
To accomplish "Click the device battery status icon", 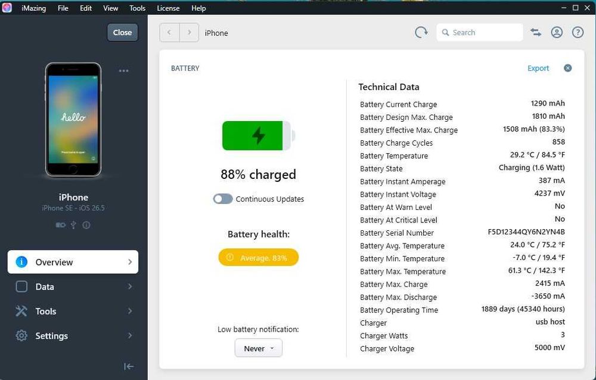I will tap(60, 225).
